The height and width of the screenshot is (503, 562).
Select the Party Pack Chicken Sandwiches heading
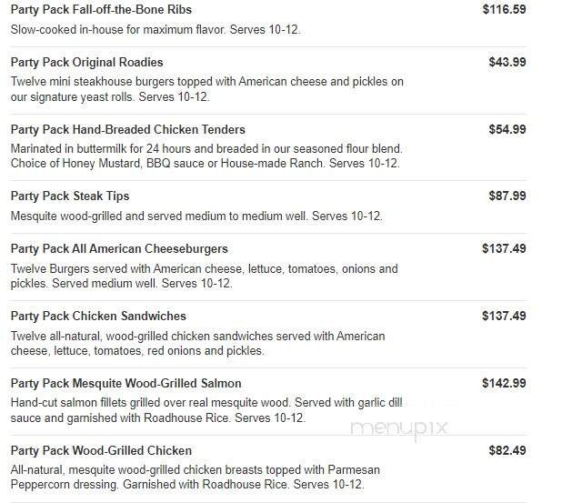[x=98, y=317]
